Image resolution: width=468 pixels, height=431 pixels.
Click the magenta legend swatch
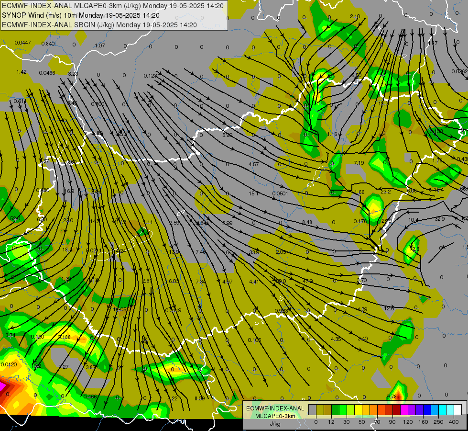(x=404, y=409)
